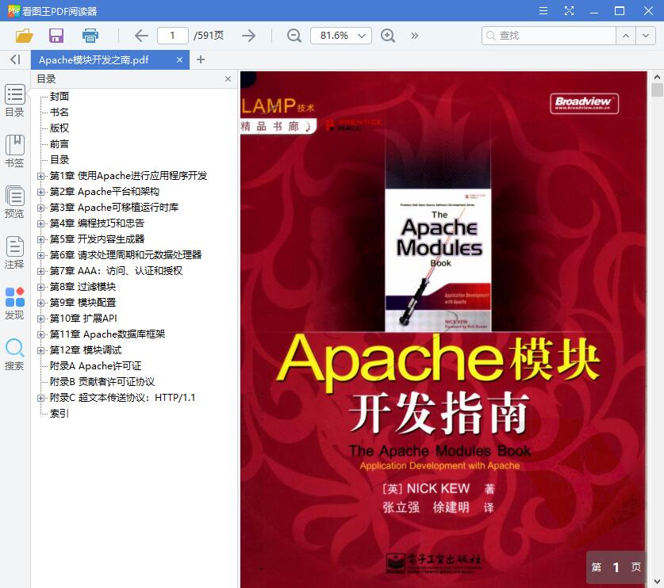Open the 预览 thumbnail preview panel
664x588 pixels.
(15, 202)
